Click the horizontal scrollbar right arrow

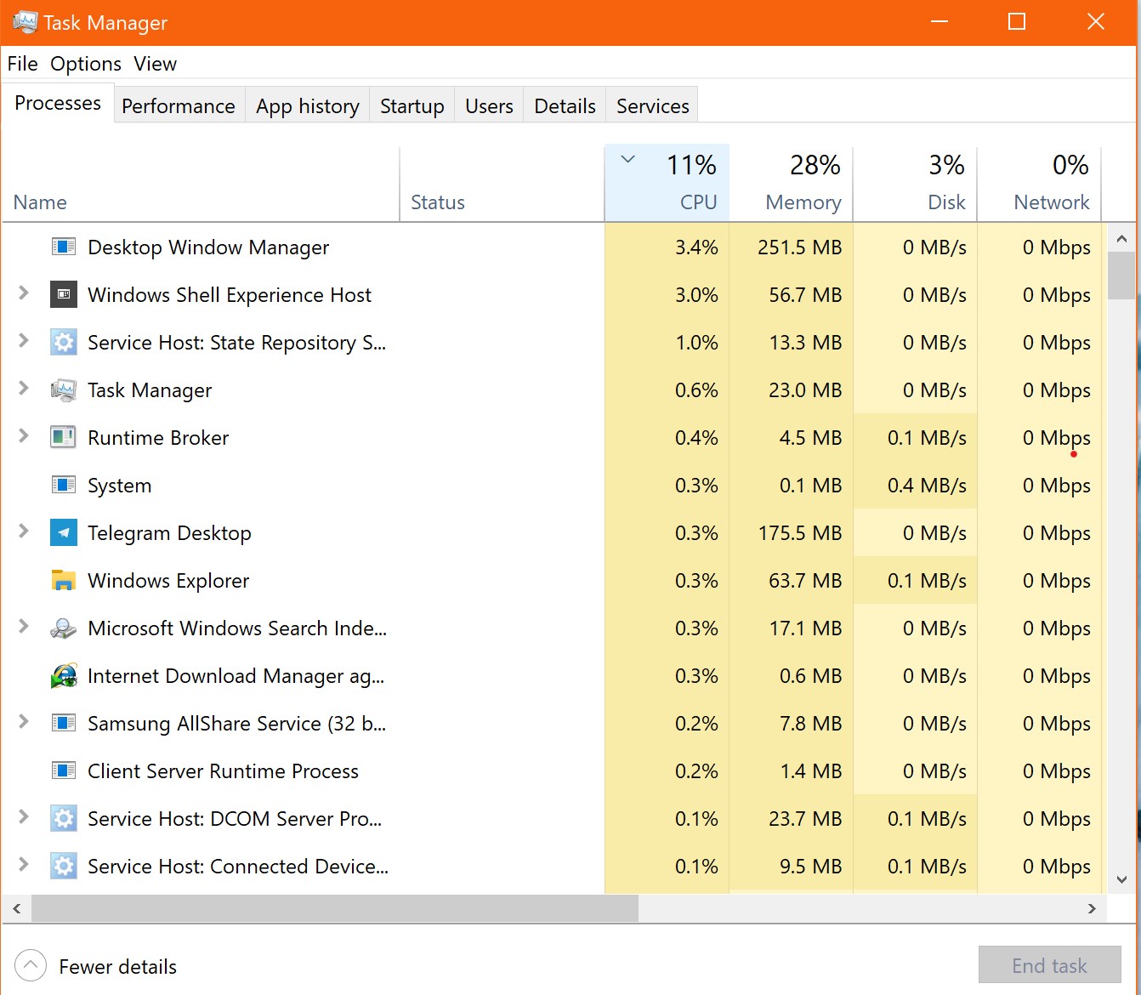[x=1092, y=909]
